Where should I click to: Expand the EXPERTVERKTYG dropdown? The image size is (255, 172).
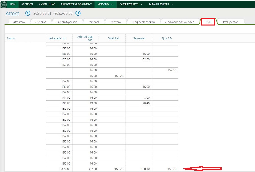[x=131, y=4]
